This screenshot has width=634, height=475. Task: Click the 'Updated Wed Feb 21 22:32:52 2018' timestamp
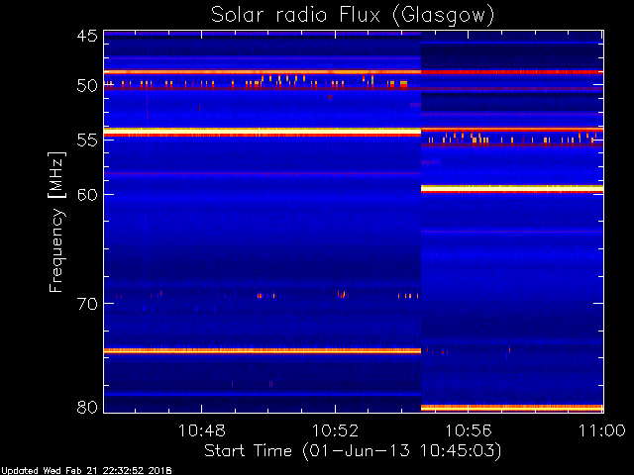tap(86, 471)
